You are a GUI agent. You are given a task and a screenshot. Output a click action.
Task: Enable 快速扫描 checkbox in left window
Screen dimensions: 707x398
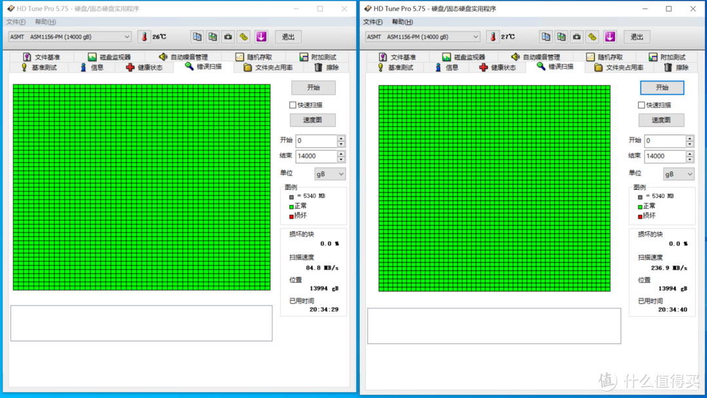[x=293, y=105]
